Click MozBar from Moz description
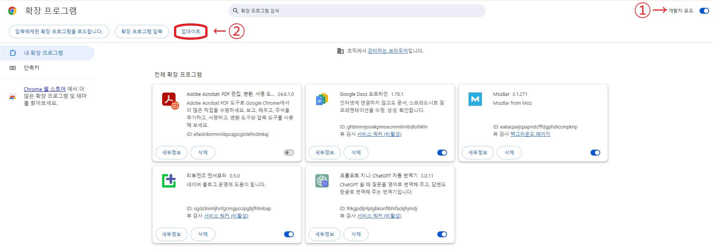This screenshot has width=714, height=251. [512, 103]
